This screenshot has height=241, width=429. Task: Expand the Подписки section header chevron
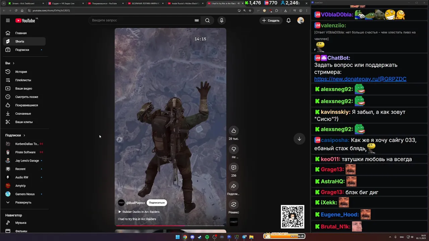[24, 135]
